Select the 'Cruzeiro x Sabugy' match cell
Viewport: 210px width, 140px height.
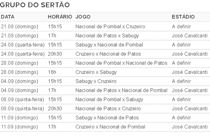(x=96, y=72)
